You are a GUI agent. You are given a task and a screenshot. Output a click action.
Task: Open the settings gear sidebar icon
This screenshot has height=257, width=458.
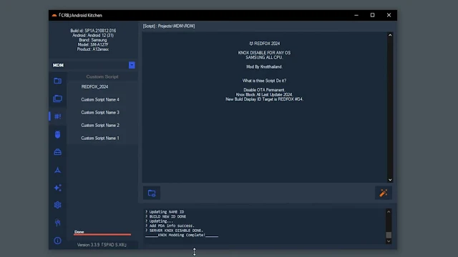click(x=57, y=205)
